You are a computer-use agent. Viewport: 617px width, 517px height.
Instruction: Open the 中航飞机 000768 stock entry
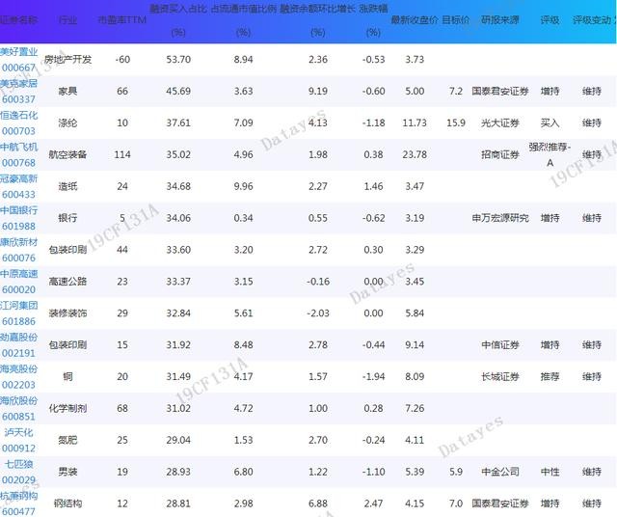pos(19,154)
